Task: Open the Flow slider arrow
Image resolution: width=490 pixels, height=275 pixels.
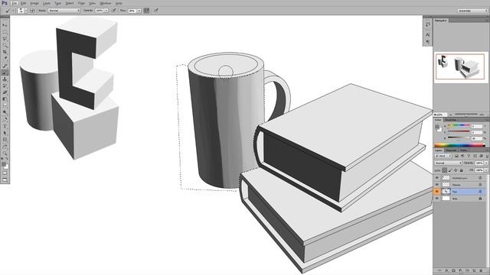Action: pyautogui.click(x=139, y=11)
